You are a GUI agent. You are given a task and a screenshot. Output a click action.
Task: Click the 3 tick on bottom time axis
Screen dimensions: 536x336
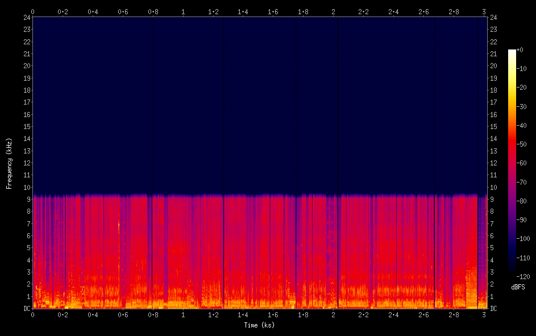click(484, 315)
